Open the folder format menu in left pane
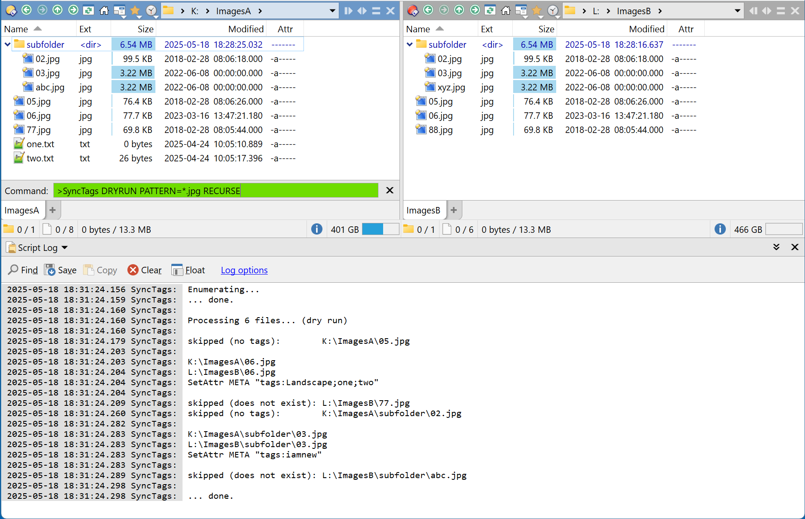The width and height of the screenshot is (805, 519). click(120, 11)
